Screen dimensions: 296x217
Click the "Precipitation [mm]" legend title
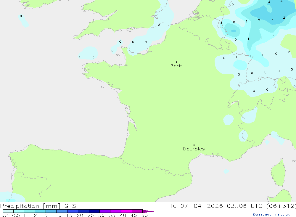click(x=30, y=206)
